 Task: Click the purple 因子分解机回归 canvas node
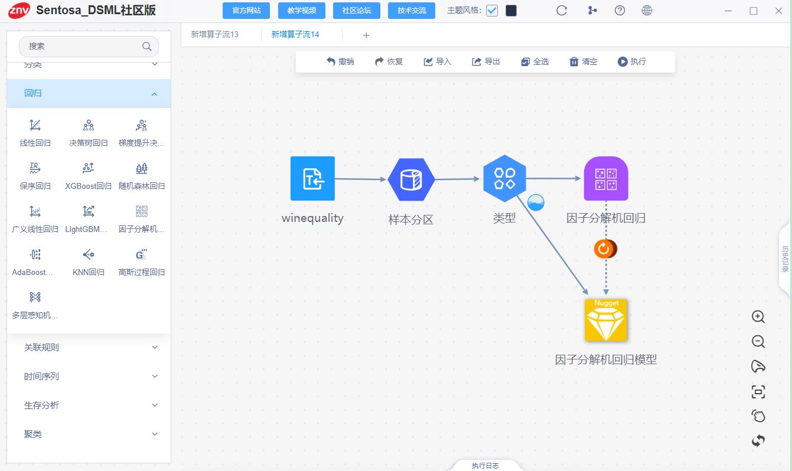tap(606, 178)
